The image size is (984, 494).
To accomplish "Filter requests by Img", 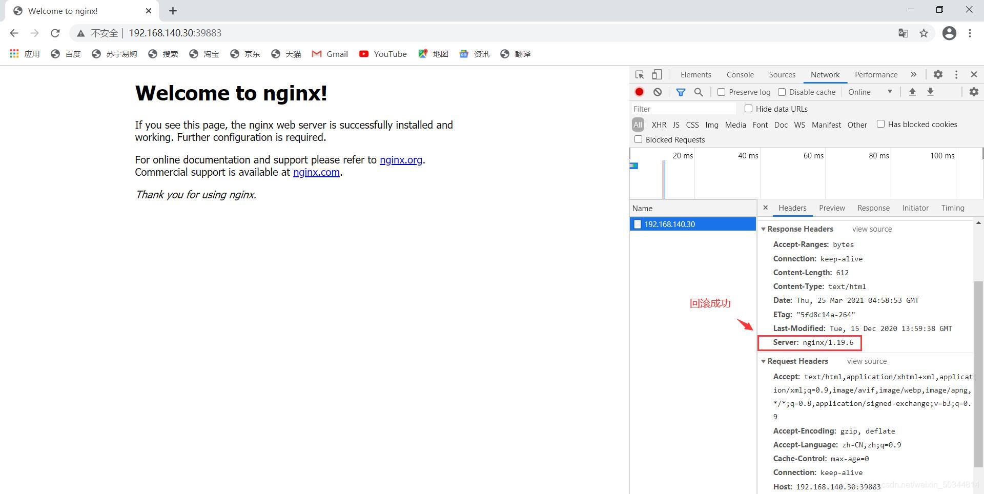I will (712, 125).
